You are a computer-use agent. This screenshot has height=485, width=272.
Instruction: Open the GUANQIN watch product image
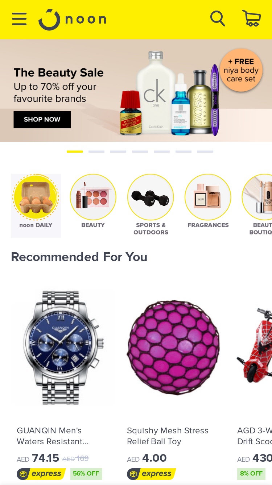[x=63, y=348]
